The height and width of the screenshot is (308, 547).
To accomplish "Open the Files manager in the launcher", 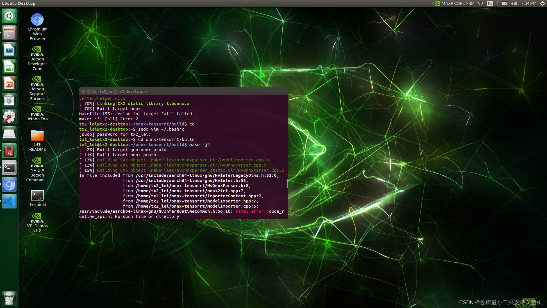I will 9,33.
